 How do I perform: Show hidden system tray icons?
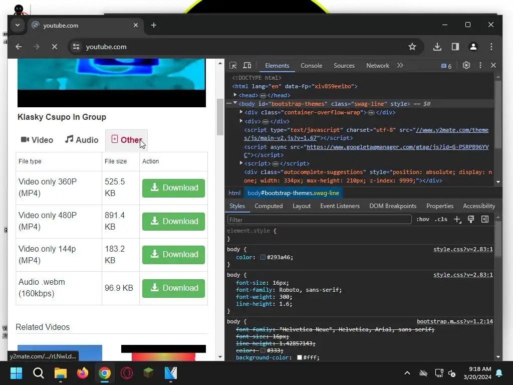(407, 373)
